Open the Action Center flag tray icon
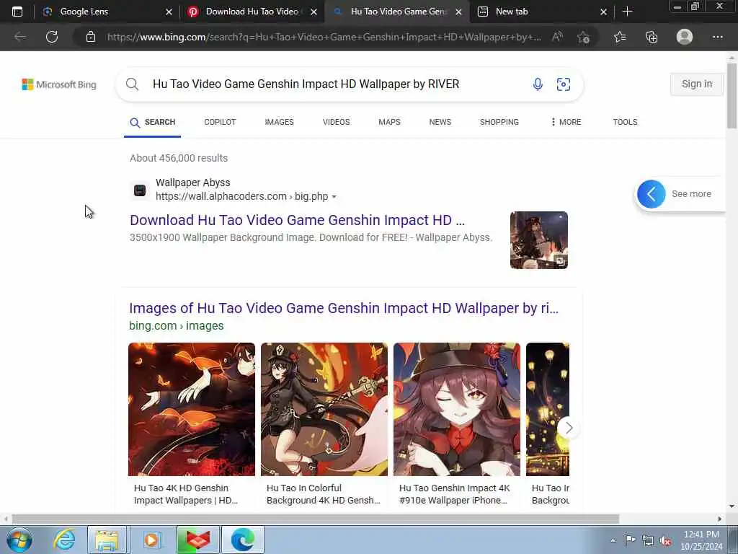The height and width of the screenshot is (554, 738). tap(630, 540)
